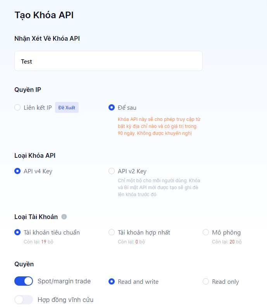Choose API v2 Key type

[x=112, y=171]
